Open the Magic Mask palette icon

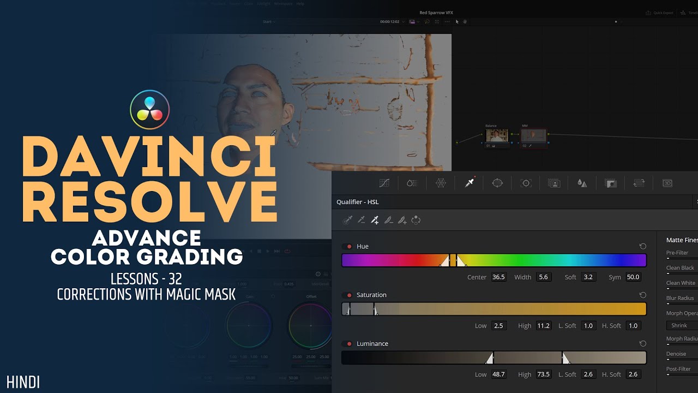pos(554,183)
